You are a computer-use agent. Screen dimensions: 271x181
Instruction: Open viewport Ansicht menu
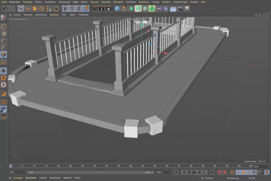point(17,15)
